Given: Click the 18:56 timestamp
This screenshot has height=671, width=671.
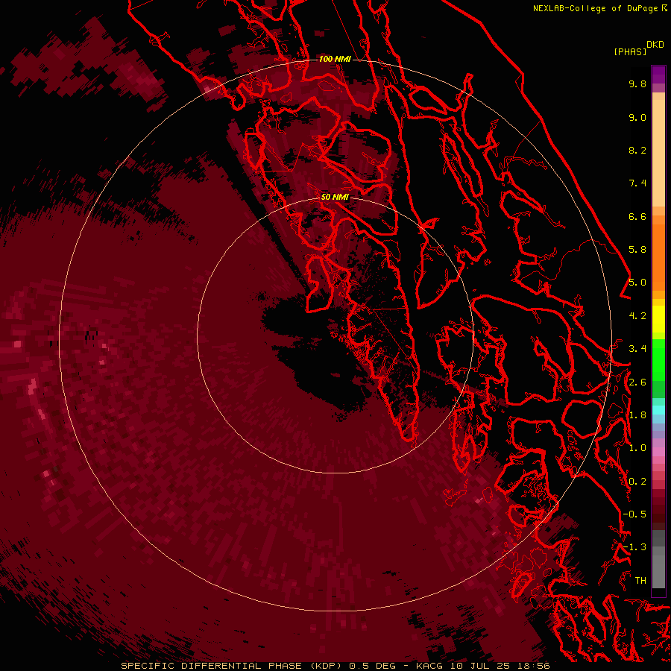Looking at the screenshot, I should click(x=532, y=666).
